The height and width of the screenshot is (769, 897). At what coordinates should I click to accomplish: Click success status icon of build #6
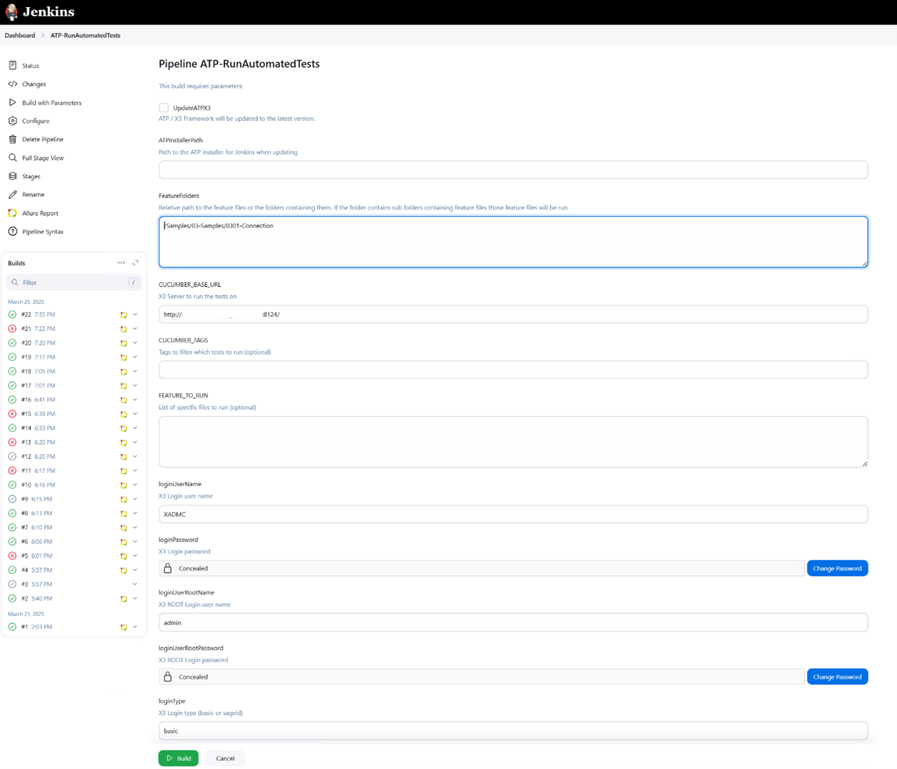[12, 542]
